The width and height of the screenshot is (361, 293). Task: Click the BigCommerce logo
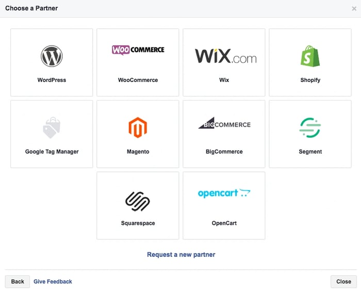point(224,124)
